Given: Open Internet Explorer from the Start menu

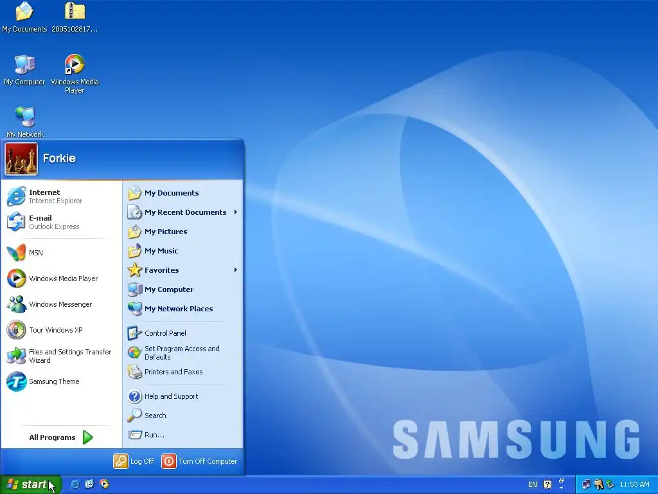Looking at the screenshot, I should pos(61,196).
